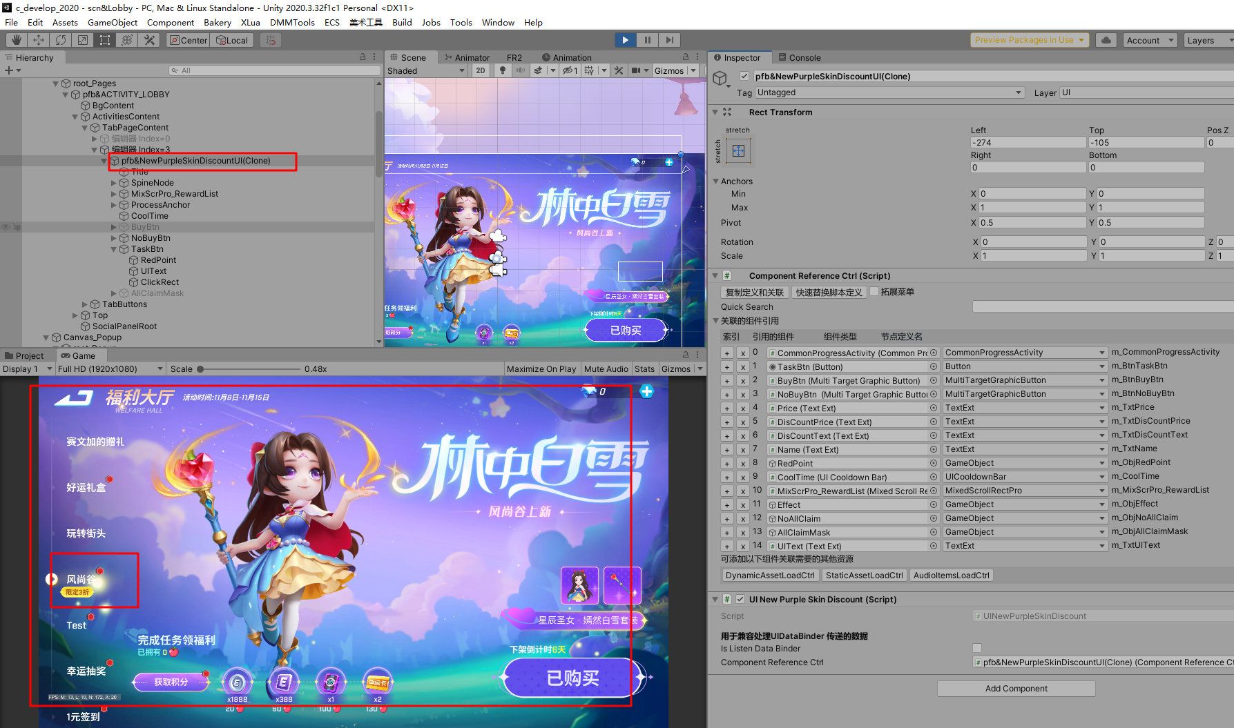Expand the TabButtons tree node
Image resolution: width=1234 pixels, height=728 pixels.
pos(85,304)
